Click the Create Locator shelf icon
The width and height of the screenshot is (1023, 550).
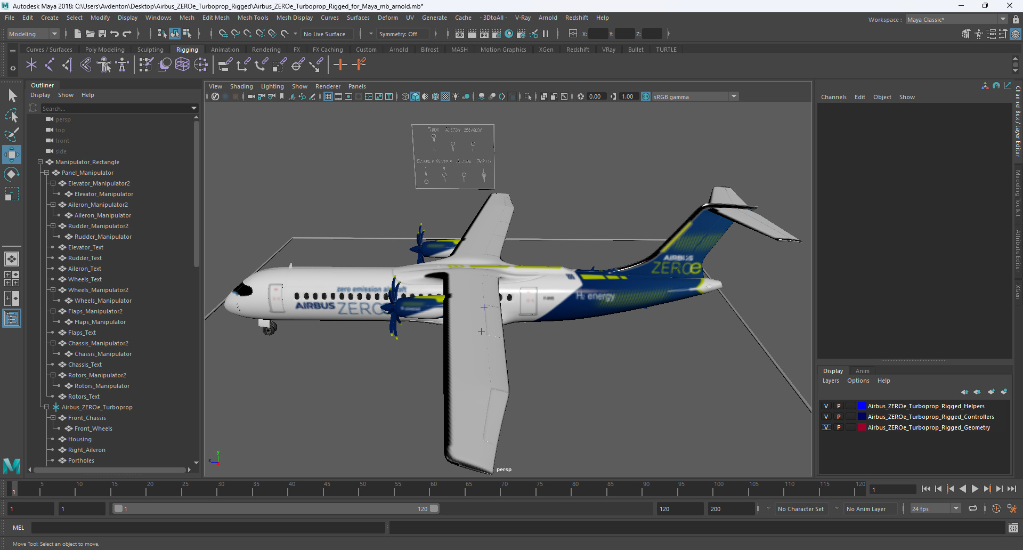coord(31,65)
